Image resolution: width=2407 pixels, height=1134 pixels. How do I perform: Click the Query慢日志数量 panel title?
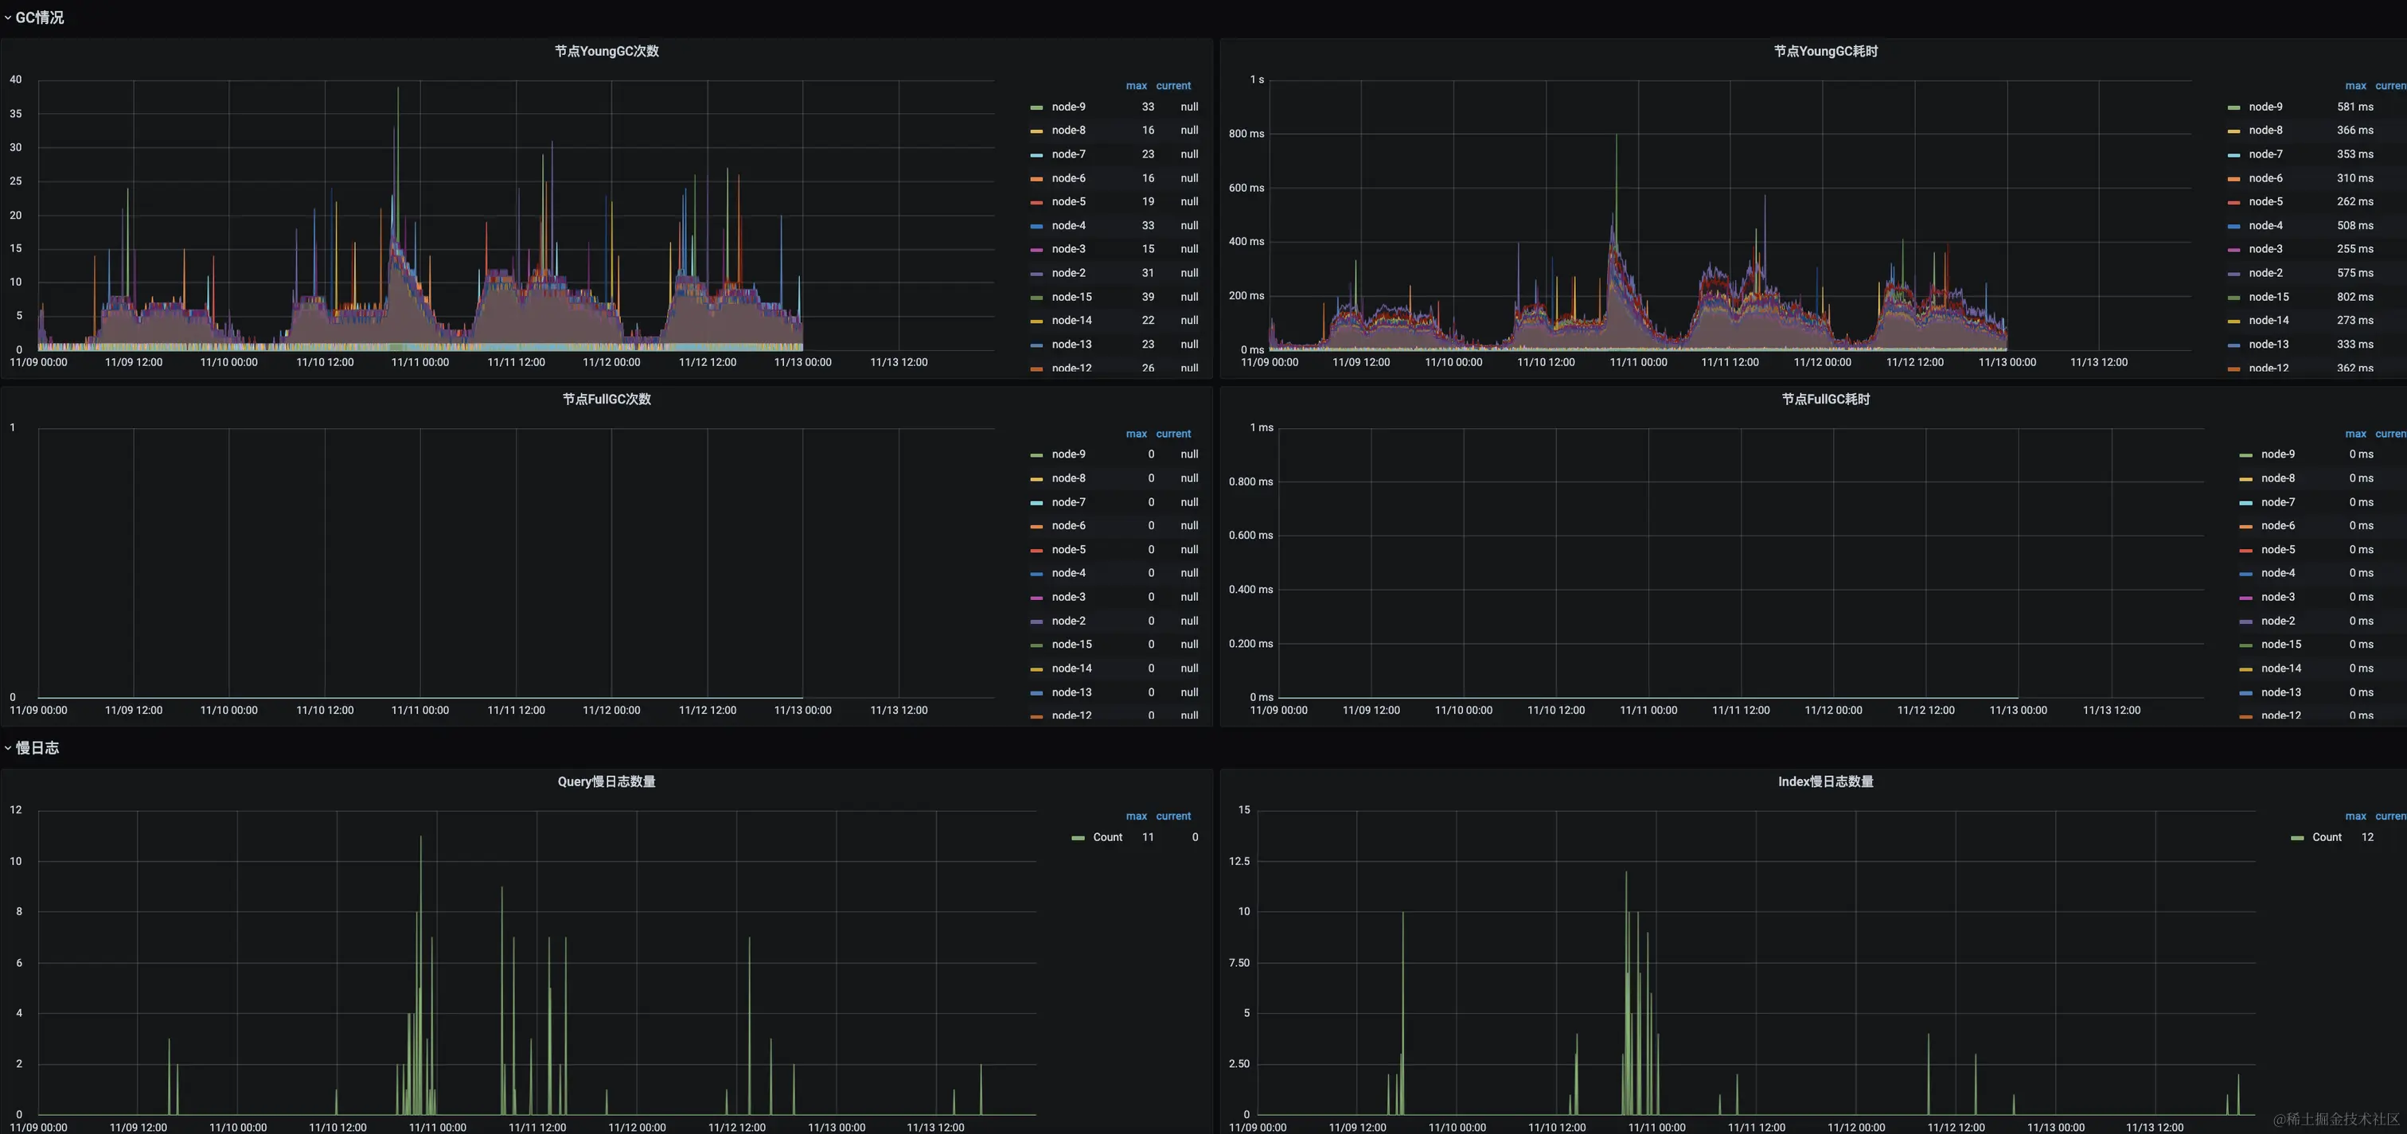607,781
